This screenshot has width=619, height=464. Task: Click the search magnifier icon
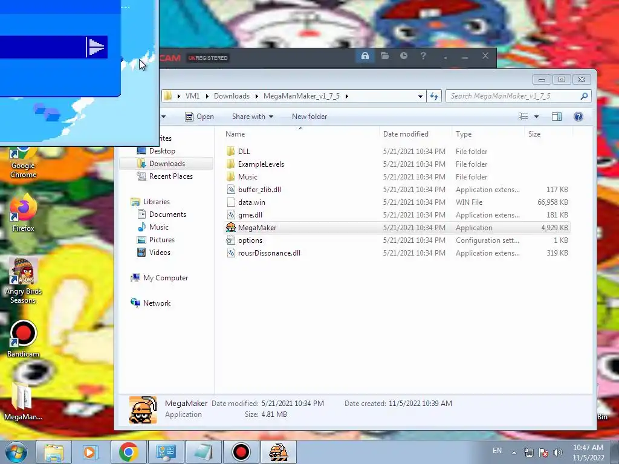[585, 96]
